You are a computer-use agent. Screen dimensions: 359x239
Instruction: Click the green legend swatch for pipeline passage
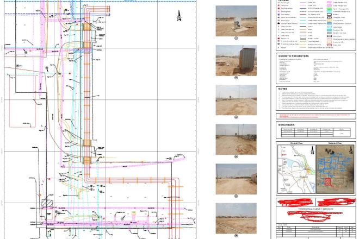click(x=329, y=9)
